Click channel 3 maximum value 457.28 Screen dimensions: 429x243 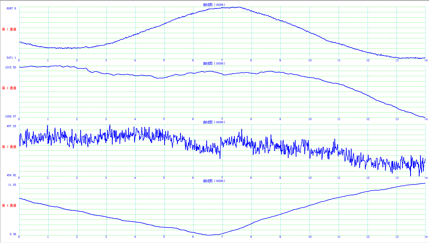click(11, 126)
